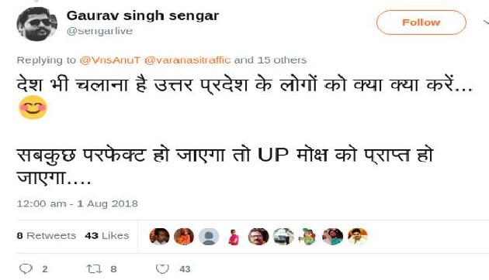
Task: Expand the tweet options chevron near Follow
Action: click(486, 22)
